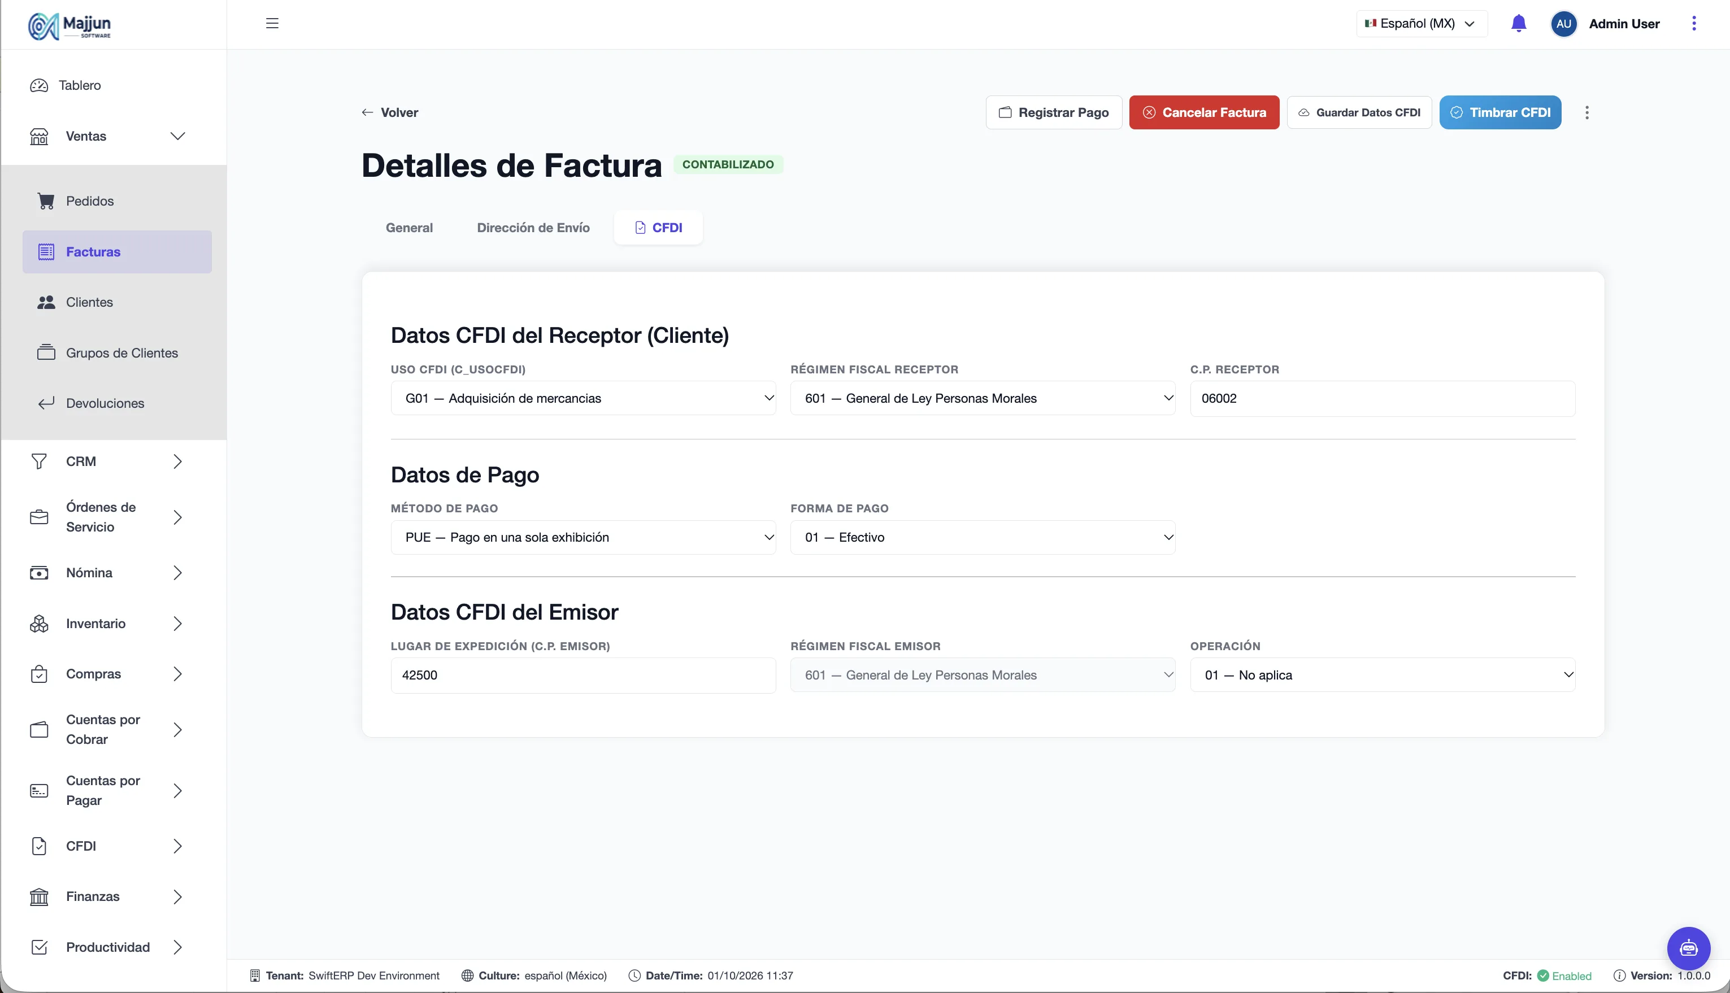1730x993 pixels.
Task: Click the Tablero dashboard icon
Action: (39, 85)
